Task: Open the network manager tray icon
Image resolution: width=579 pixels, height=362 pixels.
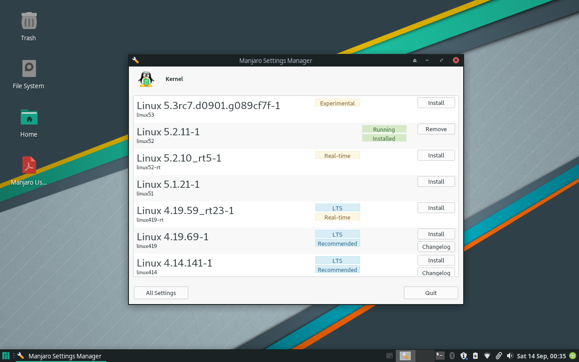Action: pyautogui.click(x=487, y=356)
